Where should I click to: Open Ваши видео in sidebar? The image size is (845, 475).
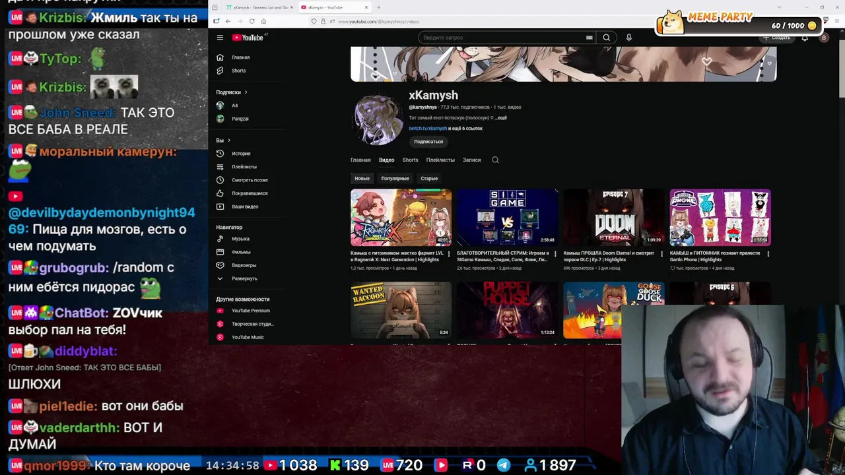pyautogui.click(x=245, y=206)
